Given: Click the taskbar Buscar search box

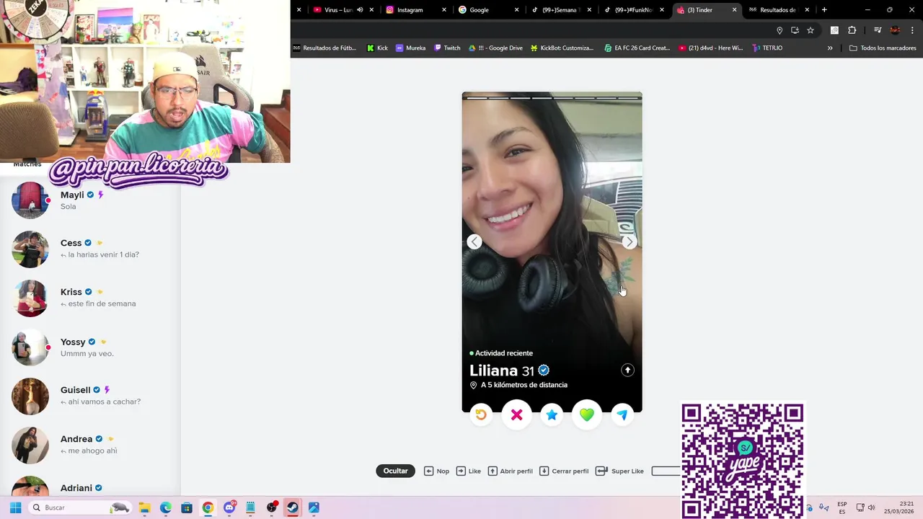Looking at the screenshot, I should (x=80, y=507).
